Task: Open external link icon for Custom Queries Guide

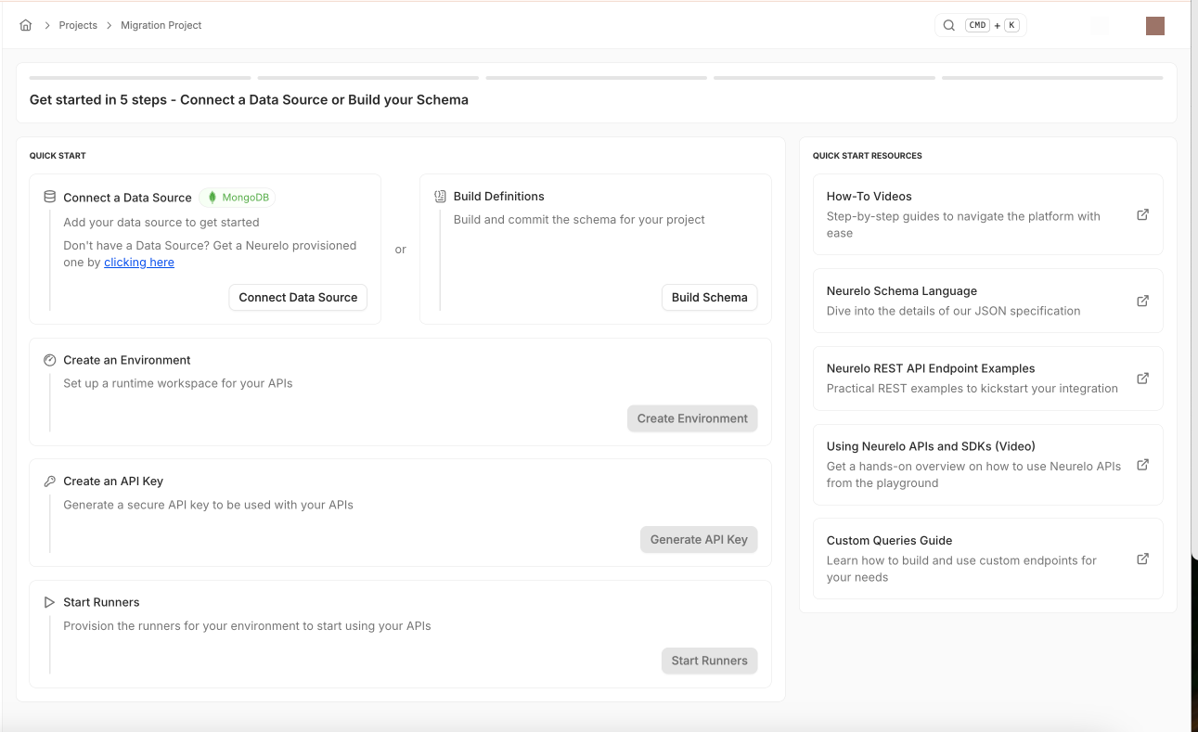Action: tap(1142, 559)
